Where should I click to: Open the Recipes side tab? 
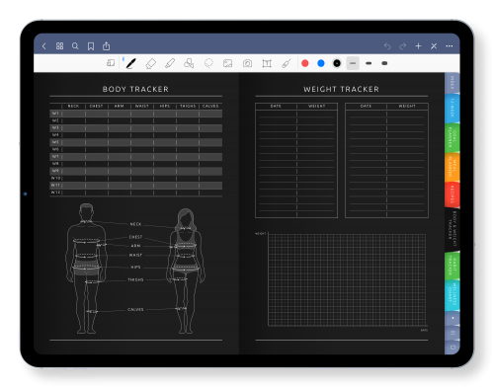coord(453,194)
